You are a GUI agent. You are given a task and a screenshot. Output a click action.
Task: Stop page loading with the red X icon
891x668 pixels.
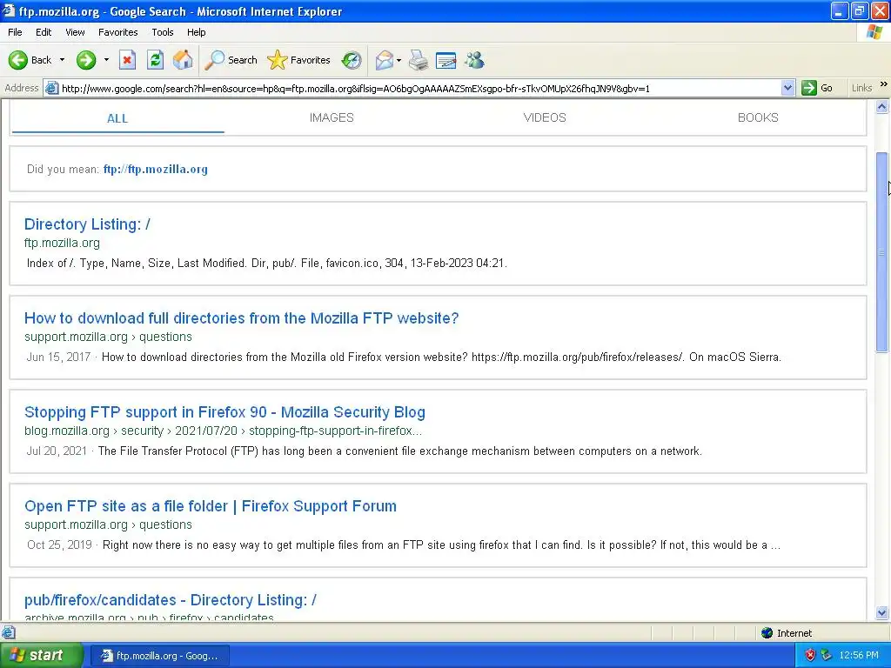pyautogui.click(x=127, y=60)
